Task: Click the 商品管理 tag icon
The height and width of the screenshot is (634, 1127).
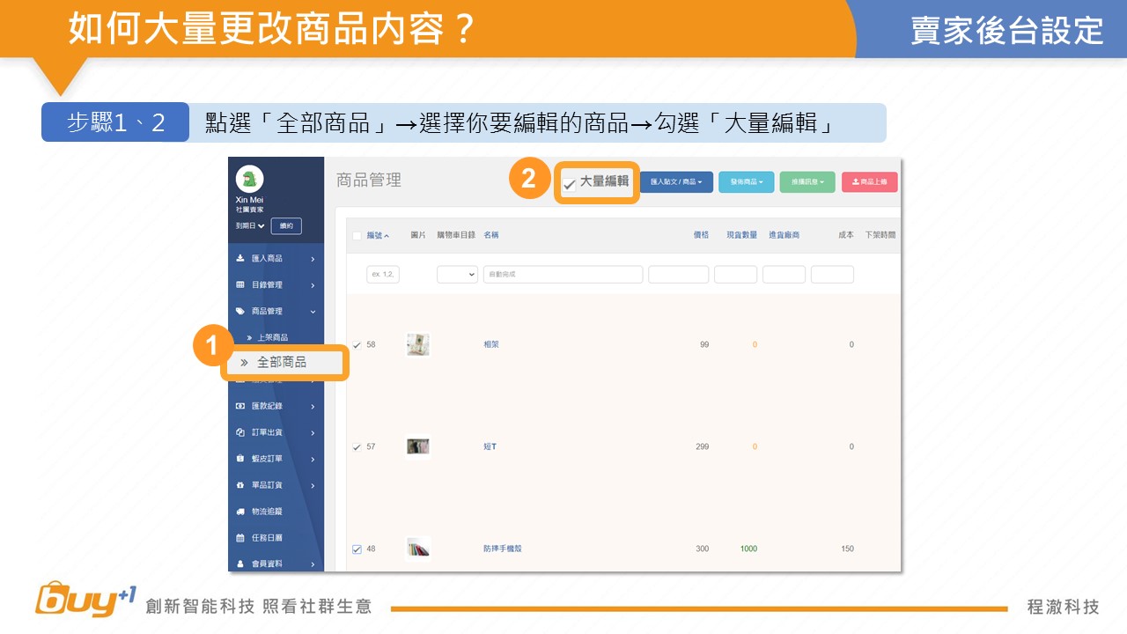Action: pos(240,312)
